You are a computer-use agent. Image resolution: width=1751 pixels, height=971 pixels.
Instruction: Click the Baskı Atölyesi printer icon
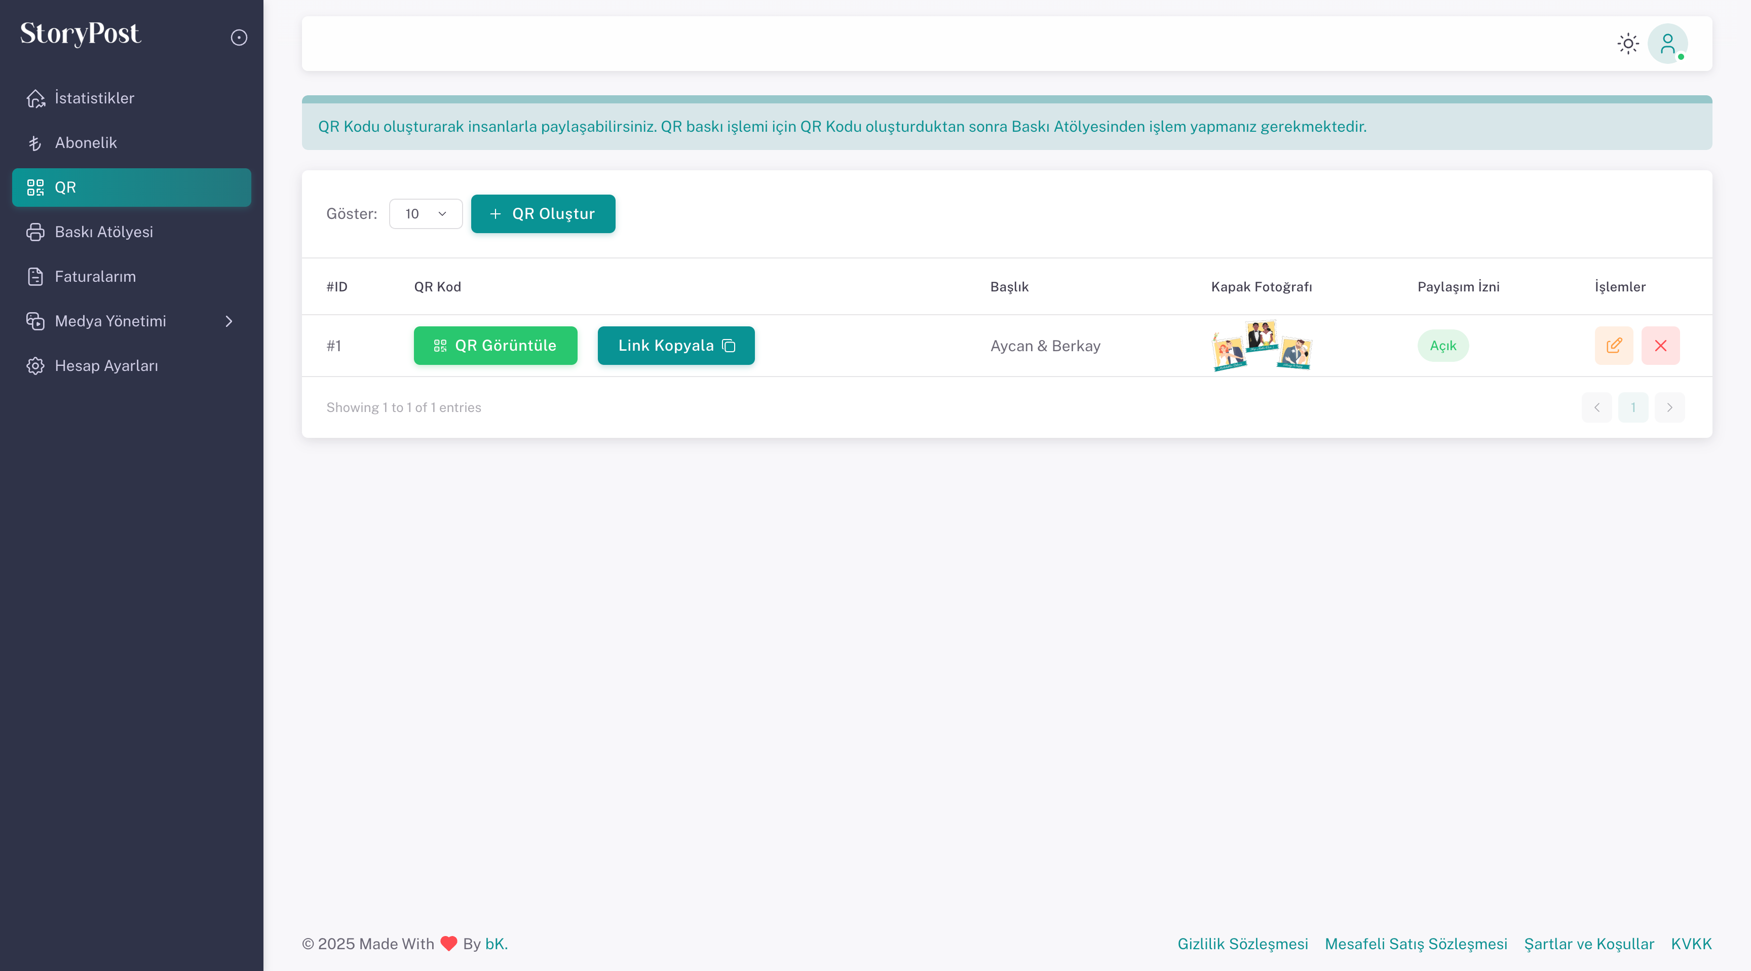[x=35, y=232]
